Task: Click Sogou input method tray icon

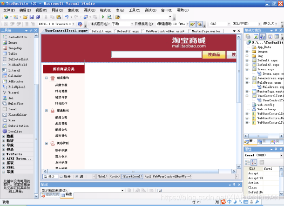Action: point(223,202)
